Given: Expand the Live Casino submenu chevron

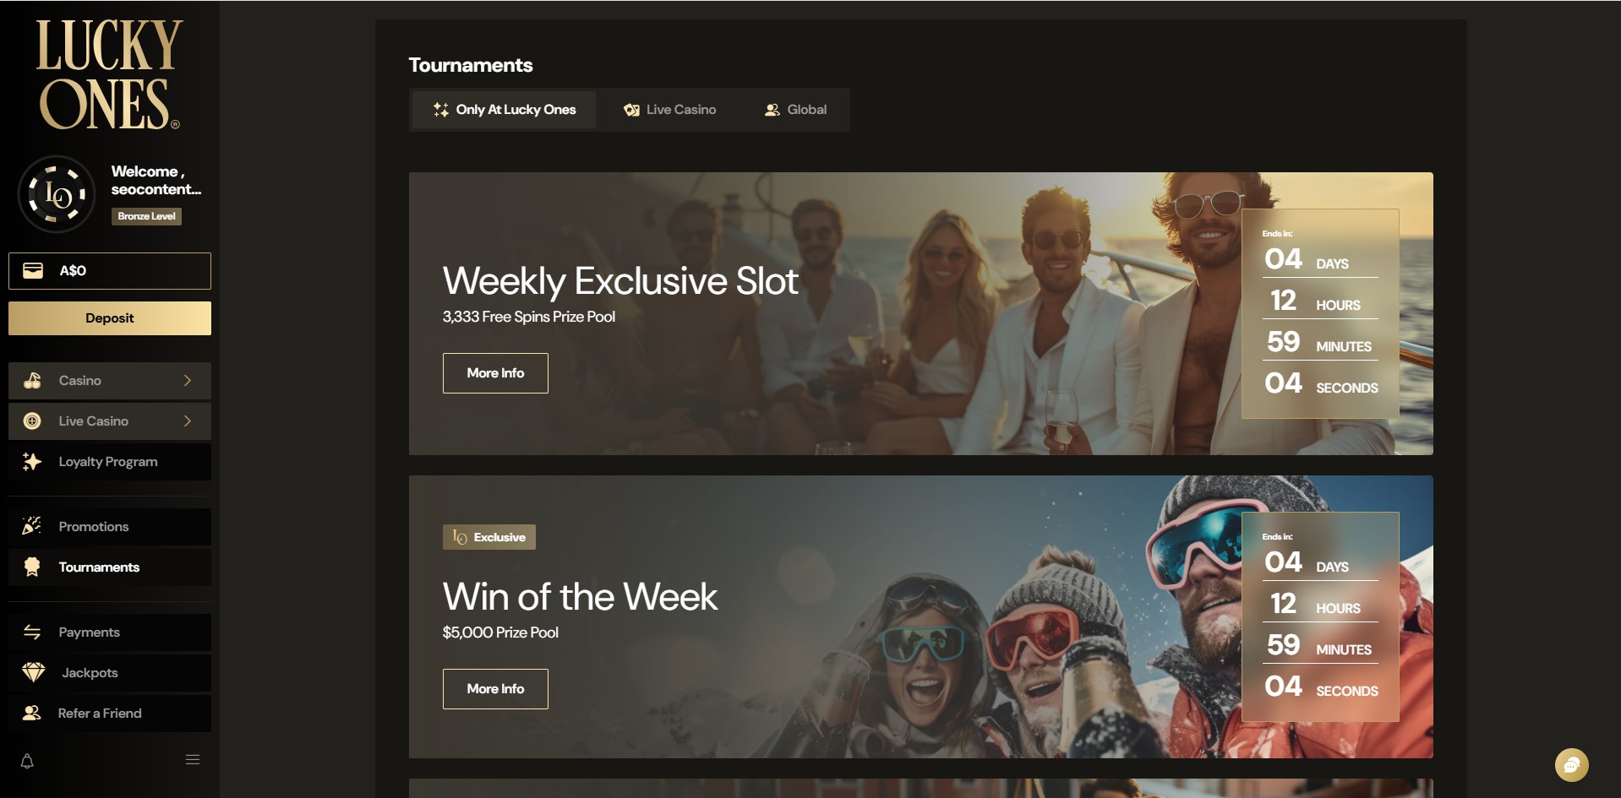Looking at the screenshot, I should click(188, 421).
